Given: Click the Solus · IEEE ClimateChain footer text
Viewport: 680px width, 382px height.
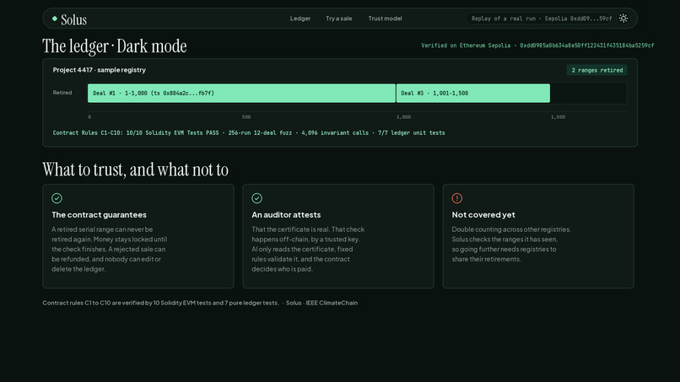Looking at the screenshot, I should (x=321, y=303).
